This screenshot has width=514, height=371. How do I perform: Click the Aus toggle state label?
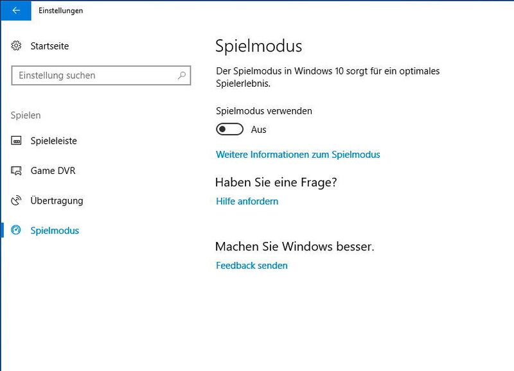pos(259,130)
